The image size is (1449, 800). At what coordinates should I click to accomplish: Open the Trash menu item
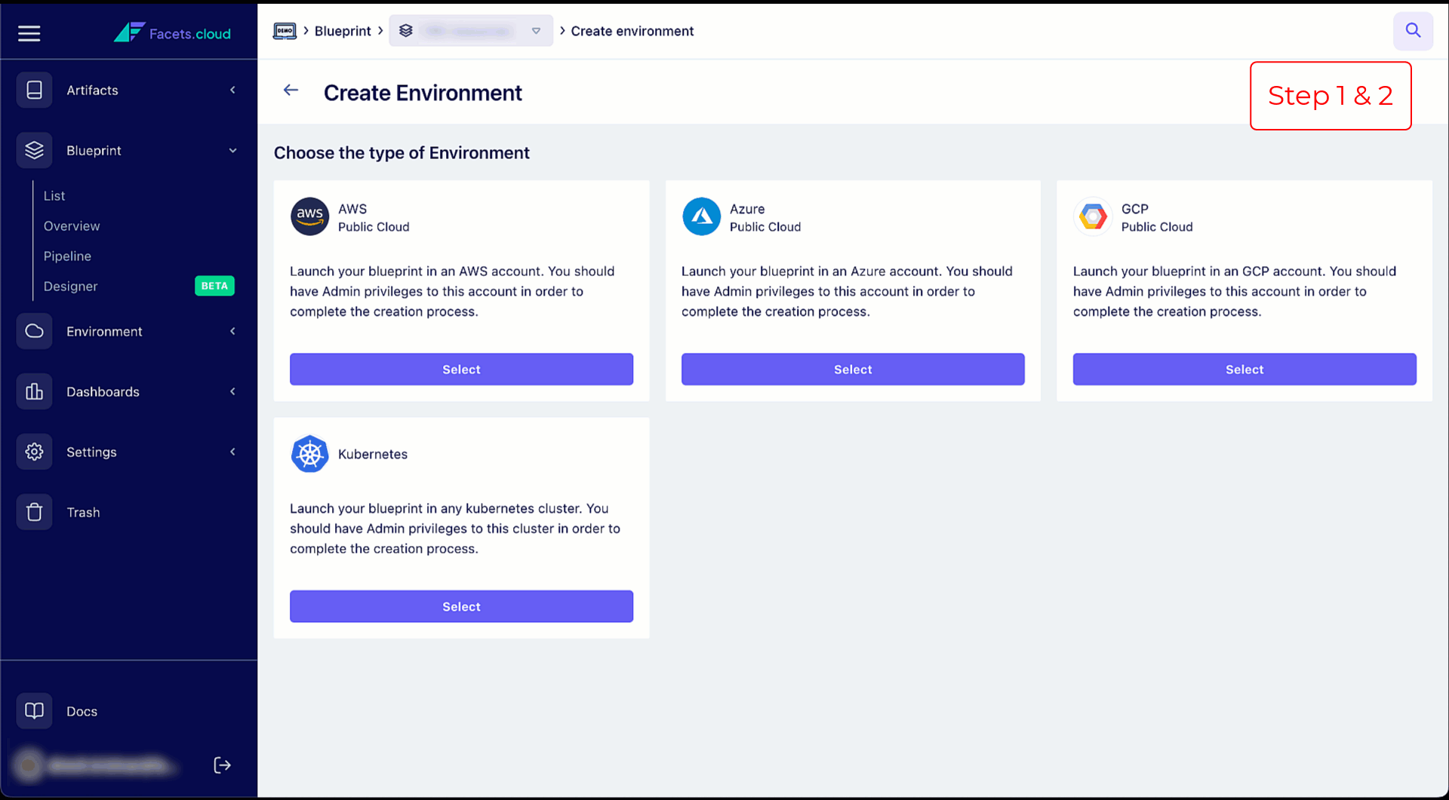(83, 512)
